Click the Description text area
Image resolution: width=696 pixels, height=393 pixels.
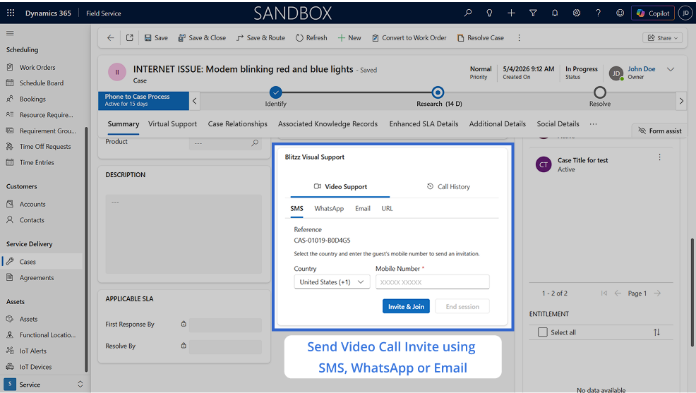click(184, 234)
